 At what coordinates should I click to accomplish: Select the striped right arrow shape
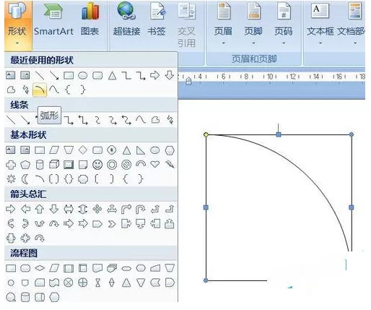[x=69, y=224]
